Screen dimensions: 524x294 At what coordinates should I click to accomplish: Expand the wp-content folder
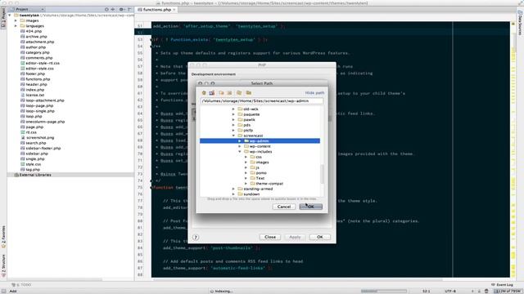240,146
